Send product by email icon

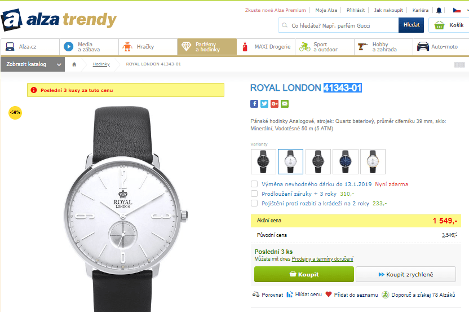point(285,104)
